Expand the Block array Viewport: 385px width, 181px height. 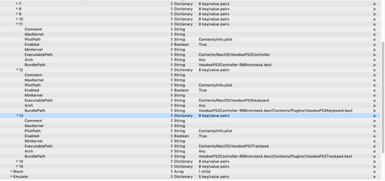pyautogui.click(x=12, y=172)
